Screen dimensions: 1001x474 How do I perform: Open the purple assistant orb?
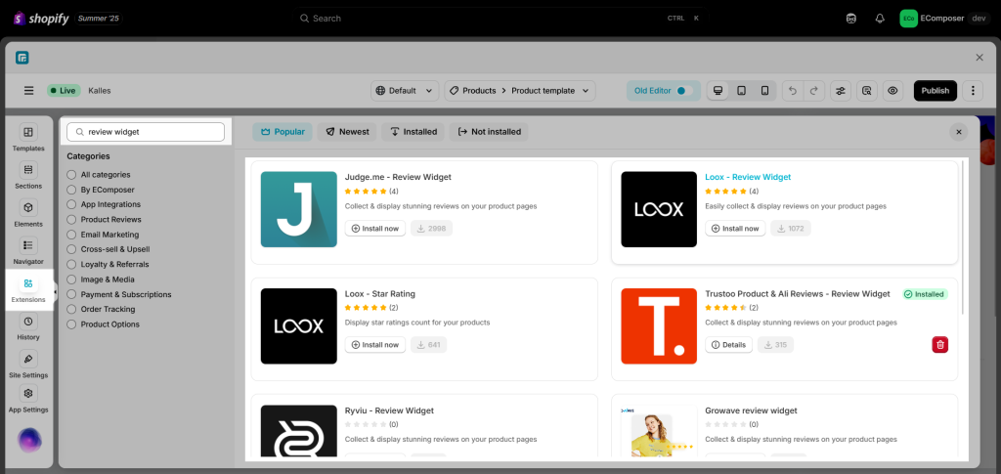point(29,440)
